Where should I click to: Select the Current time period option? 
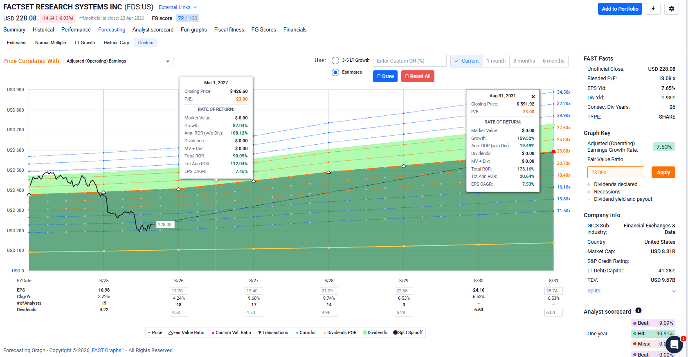pyautogui.click(x=467, y=61)
